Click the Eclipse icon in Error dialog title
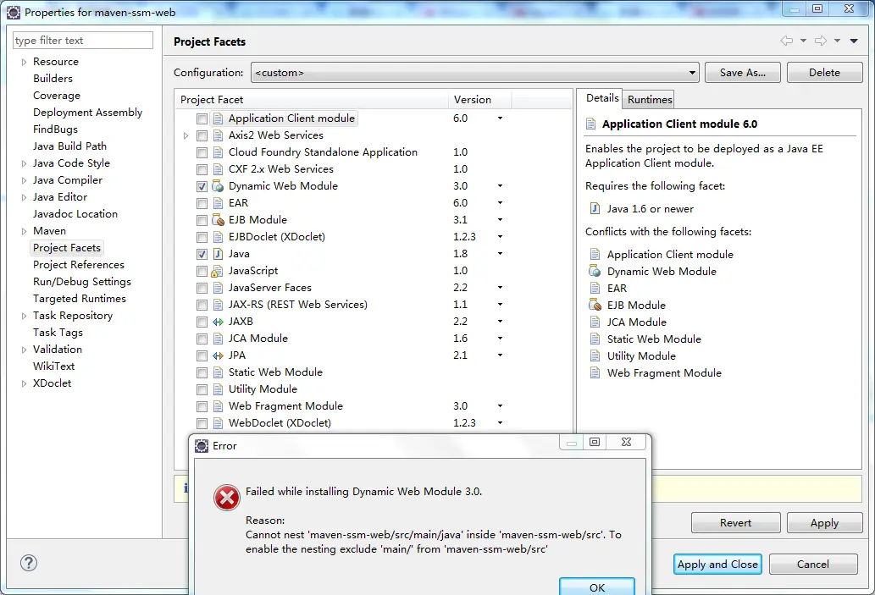 (202, 445)
